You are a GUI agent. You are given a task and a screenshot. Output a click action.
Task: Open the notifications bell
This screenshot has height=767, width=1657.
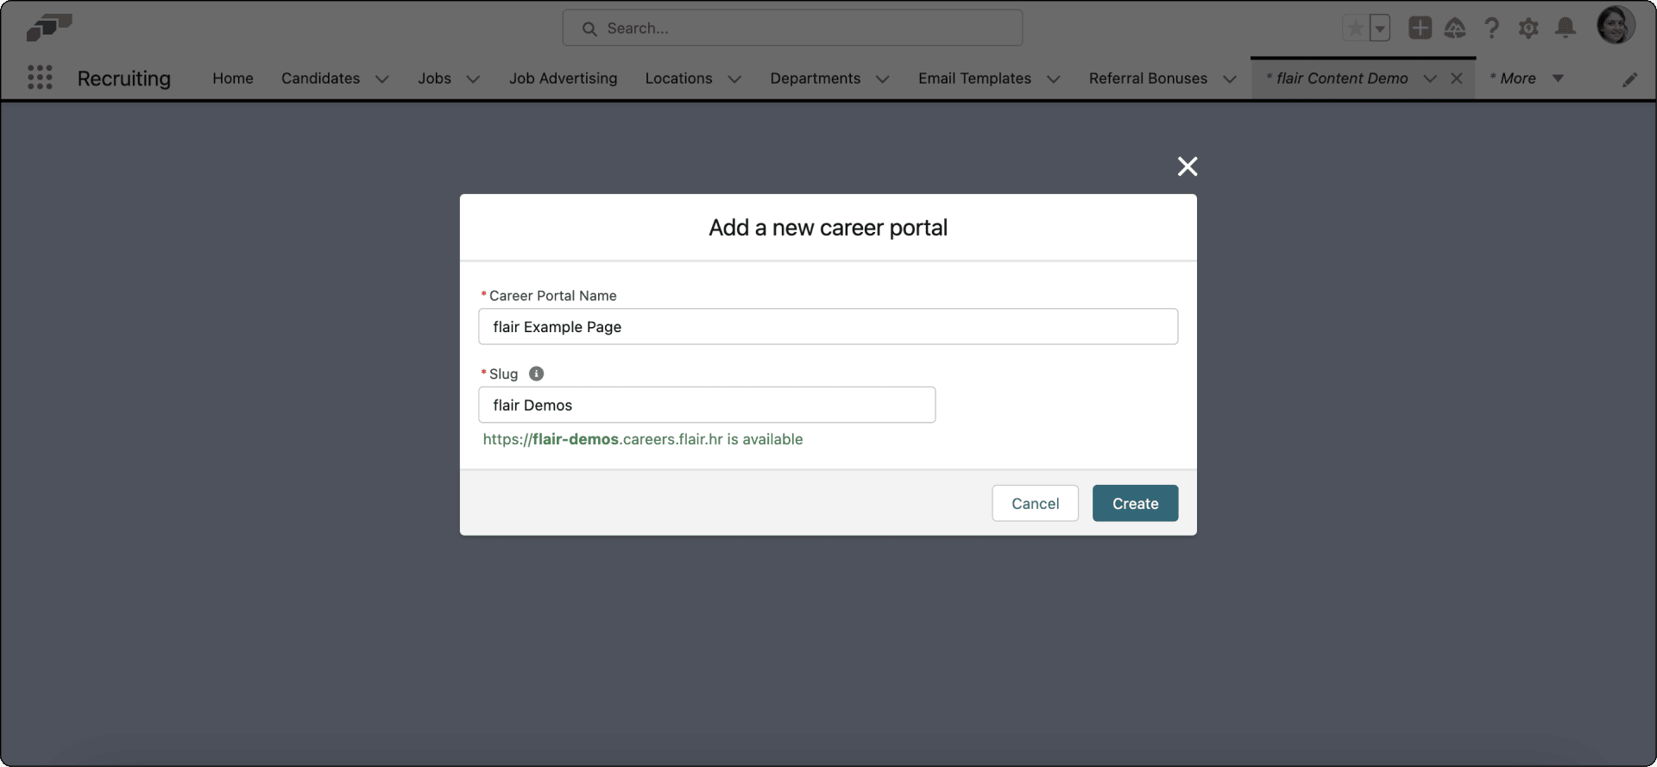(x=1565, y=28)
